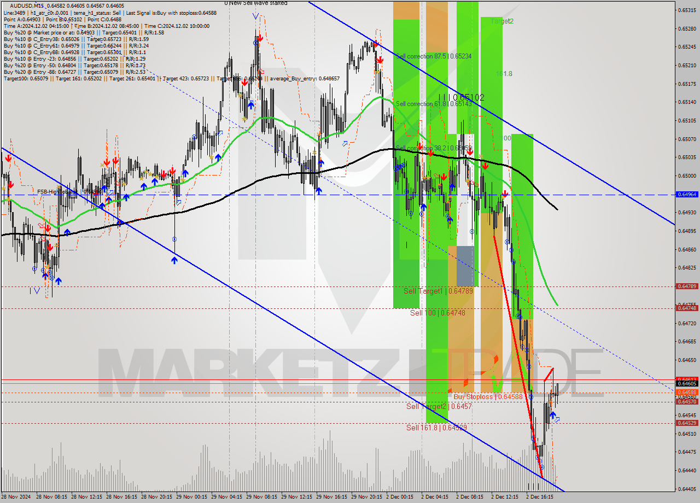Click the '29 Nov 20:15' time axis label
This screenshot has height=503, width=700.
click(x=367, y=497)
